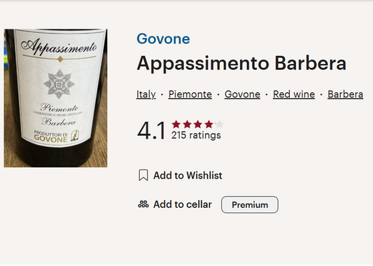Click the Add to cellar label

point(183,204)
